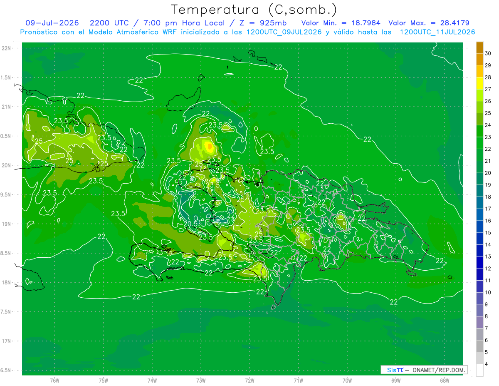This screenshot has width=499, height=386.
Task: Select the yellow colorbar segment between 27 and 28
Action: [x=479, y=83]
